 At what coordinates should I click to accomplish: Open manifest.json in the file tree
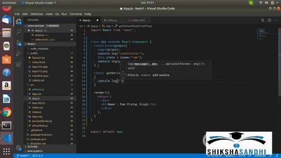point(40,76)
